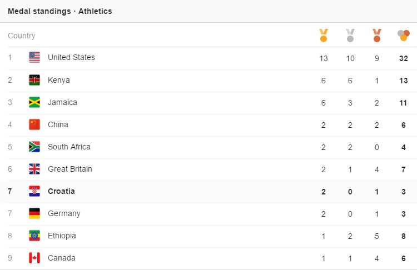The width and height of the screenshot is (417, 270).
Task: Click the Kenya flag icon
Action: (34, 80)
